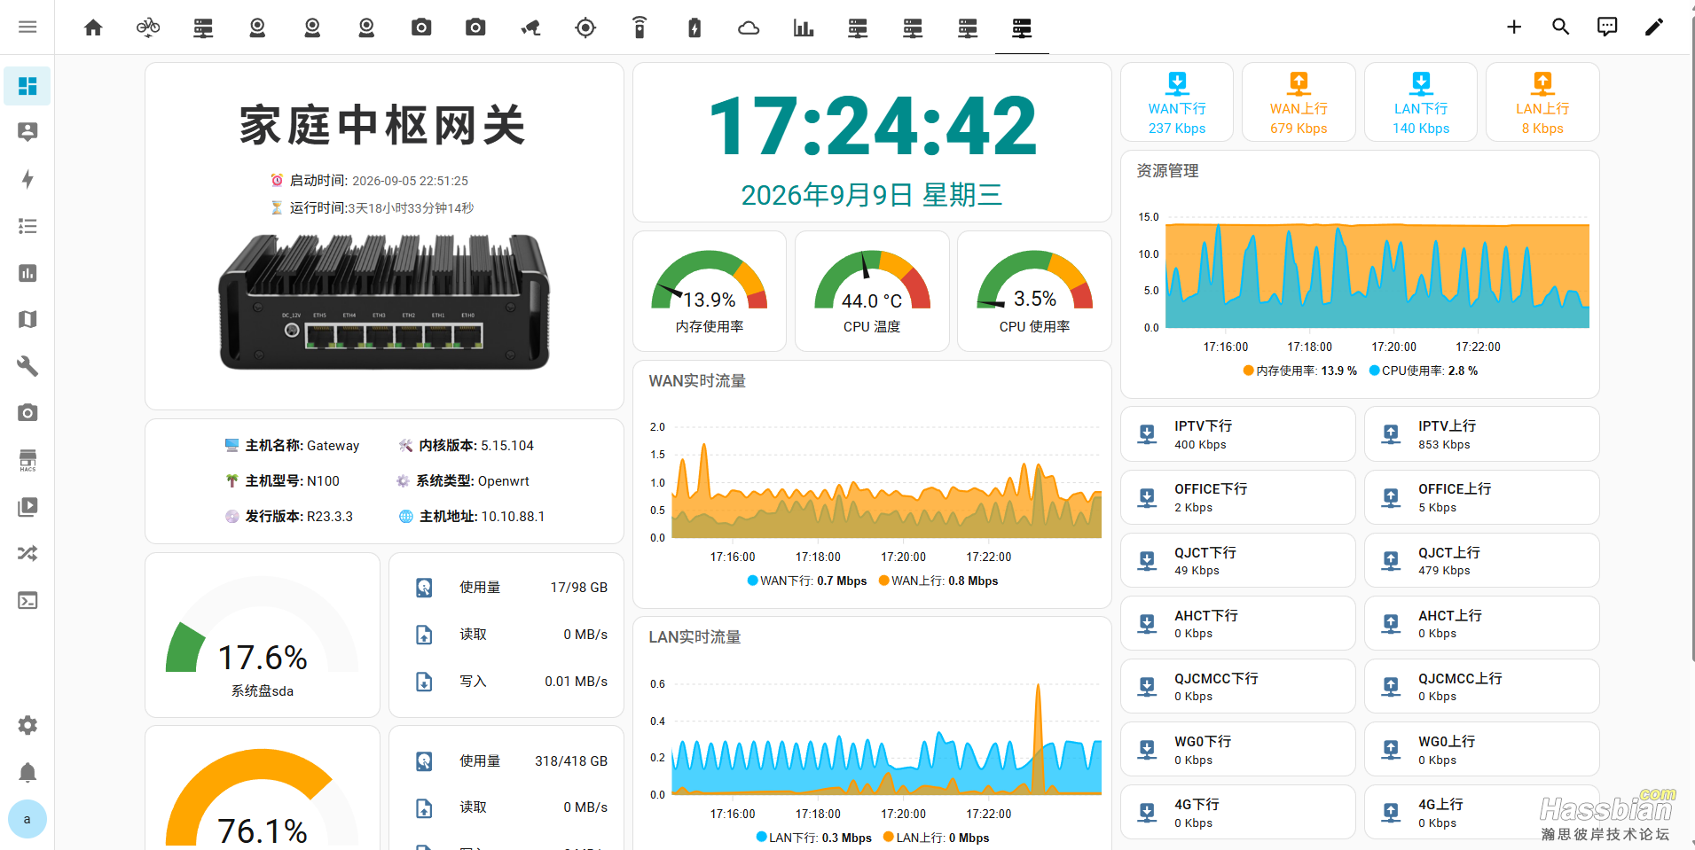Image resolution: width=1695 pixels, height=850 pixels.
Task: Switch to the bar chart tab
Action: tap(804, 27)
